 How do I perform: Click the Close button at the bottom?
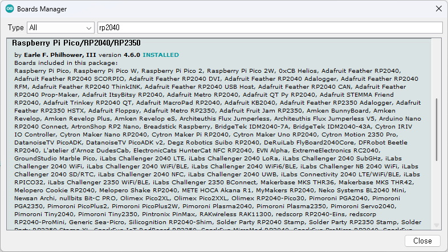422,241
